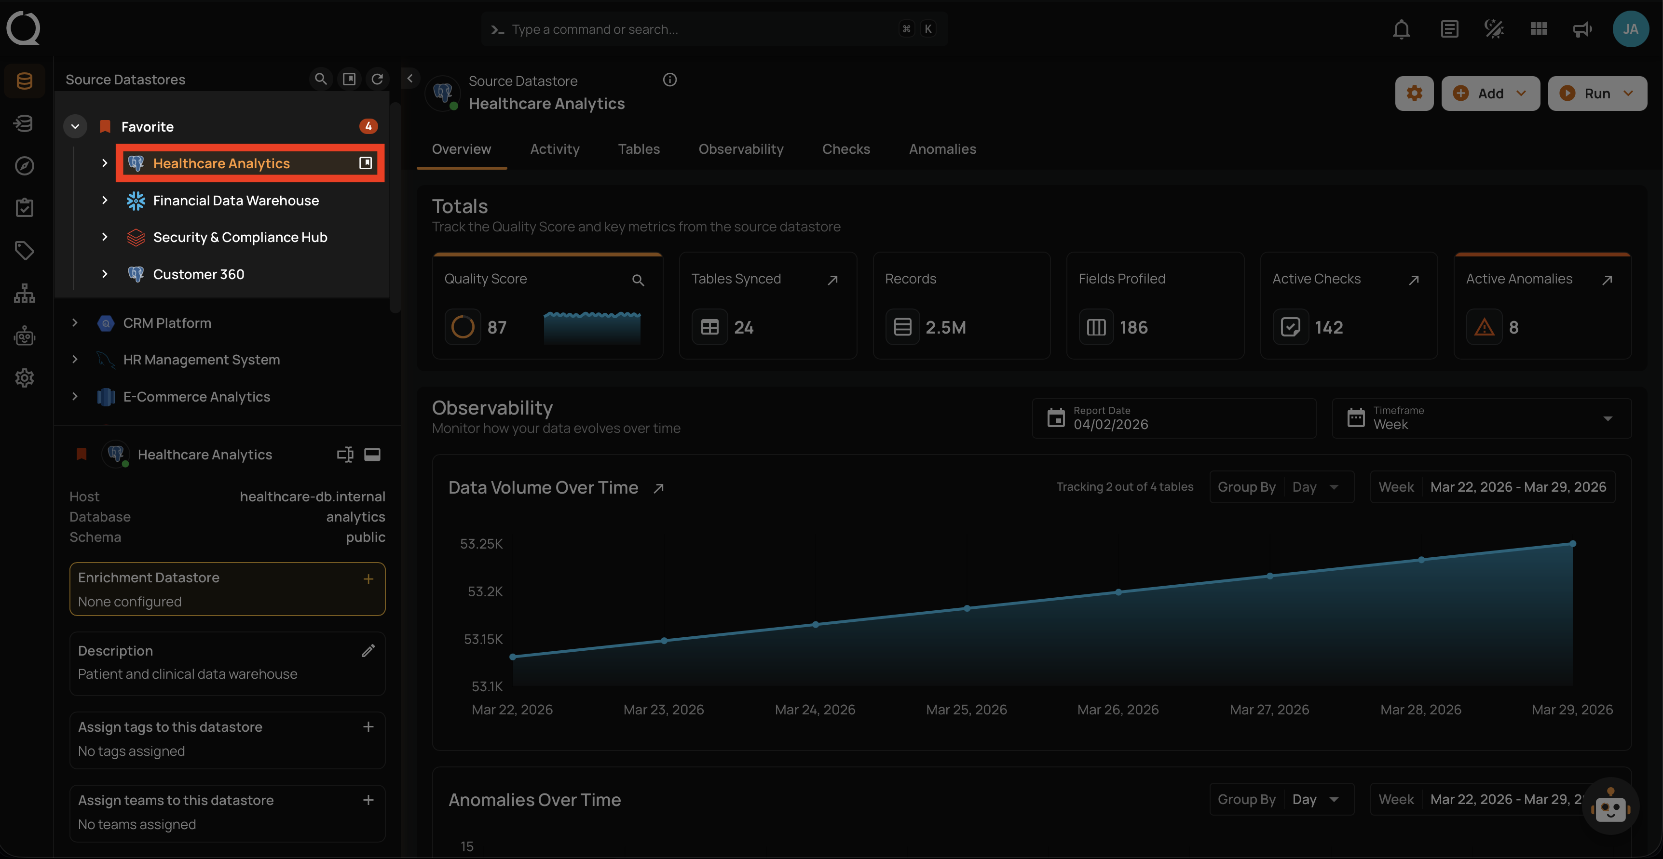Click the refresh icon in Source Datastores panel
Viewport: 1663px width, 859px height.
(378, 79)
